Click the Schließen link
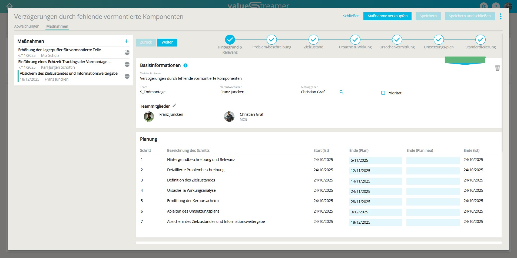This screenshot has width=517, height=258. tap(351, 16)
